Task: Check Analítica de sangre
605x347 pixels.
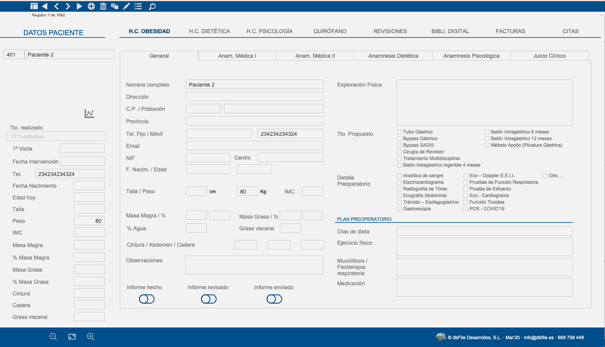Action: (399, 176)
